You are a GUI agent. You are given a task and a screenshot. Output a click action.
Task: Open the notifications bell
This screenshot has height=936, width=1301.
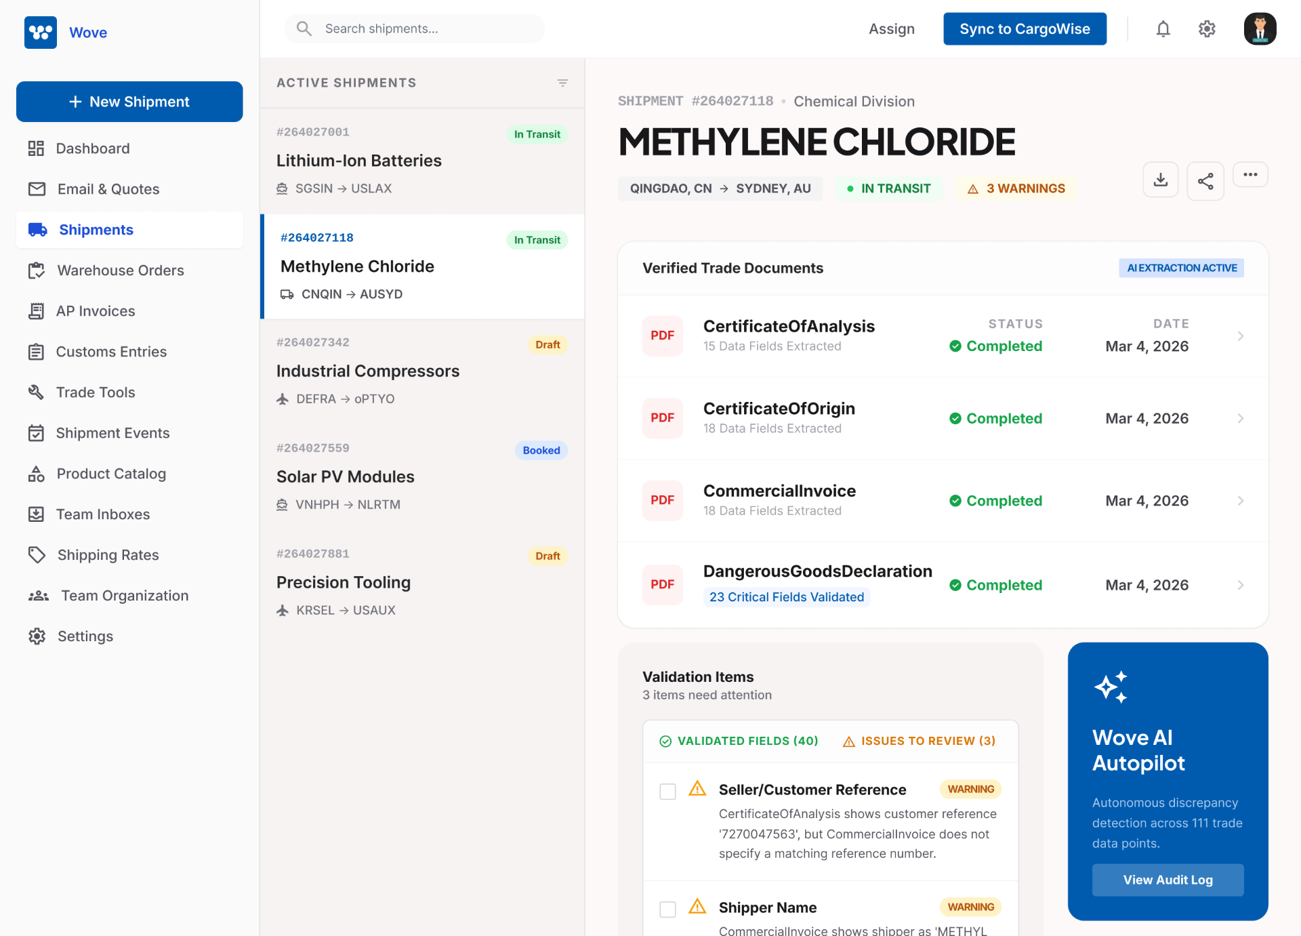point(1163,28)
